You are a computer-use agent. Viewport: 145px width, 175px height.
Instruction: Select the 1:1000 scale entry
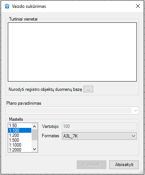pos(20,145)
